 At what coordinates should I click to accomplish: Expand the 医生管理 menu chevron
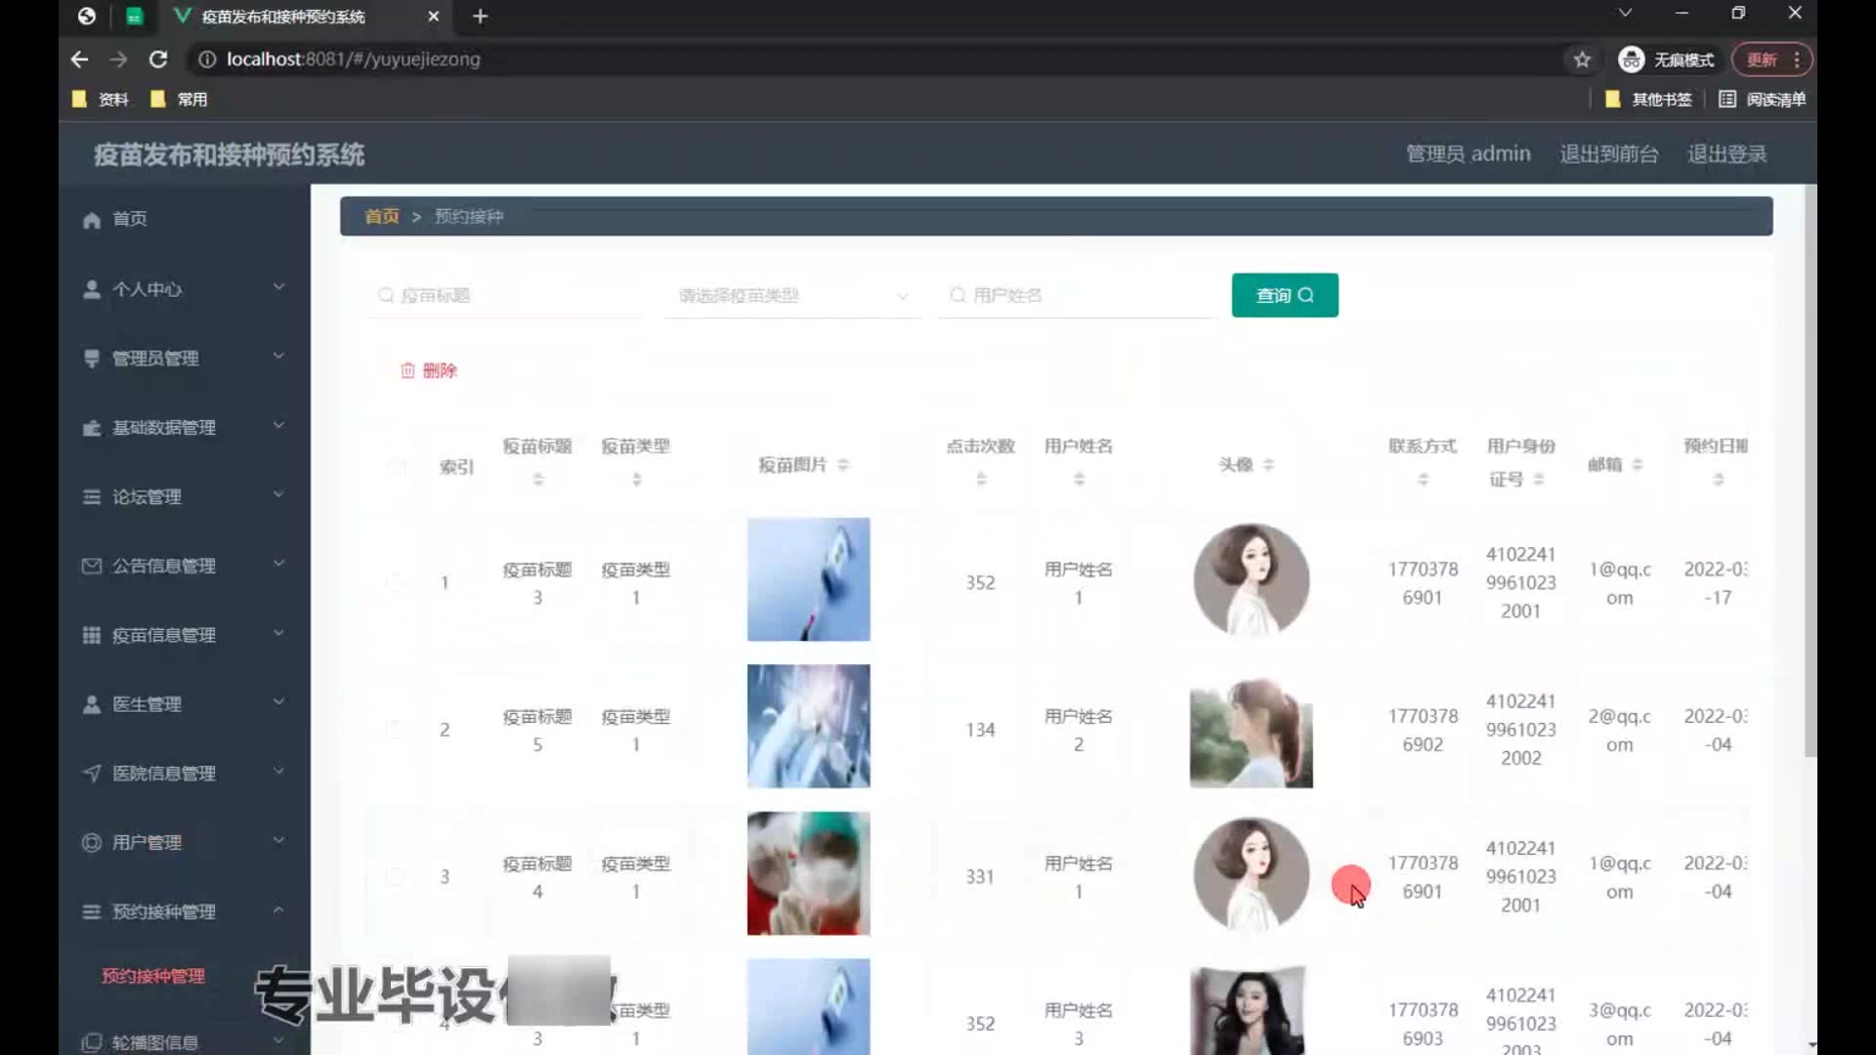278,702
